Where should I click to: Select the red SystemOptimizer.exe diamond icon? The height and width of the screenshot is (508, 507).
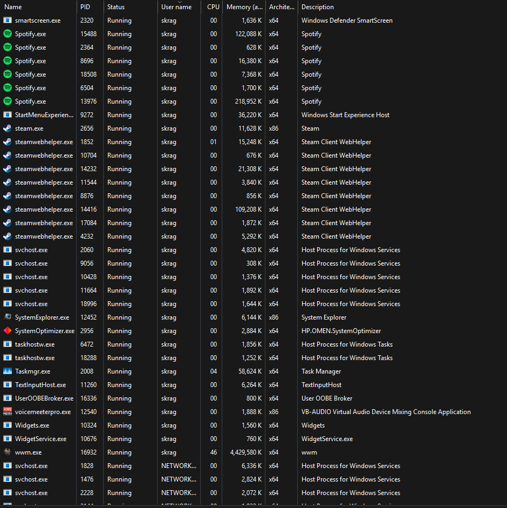(x=8, y=331)
